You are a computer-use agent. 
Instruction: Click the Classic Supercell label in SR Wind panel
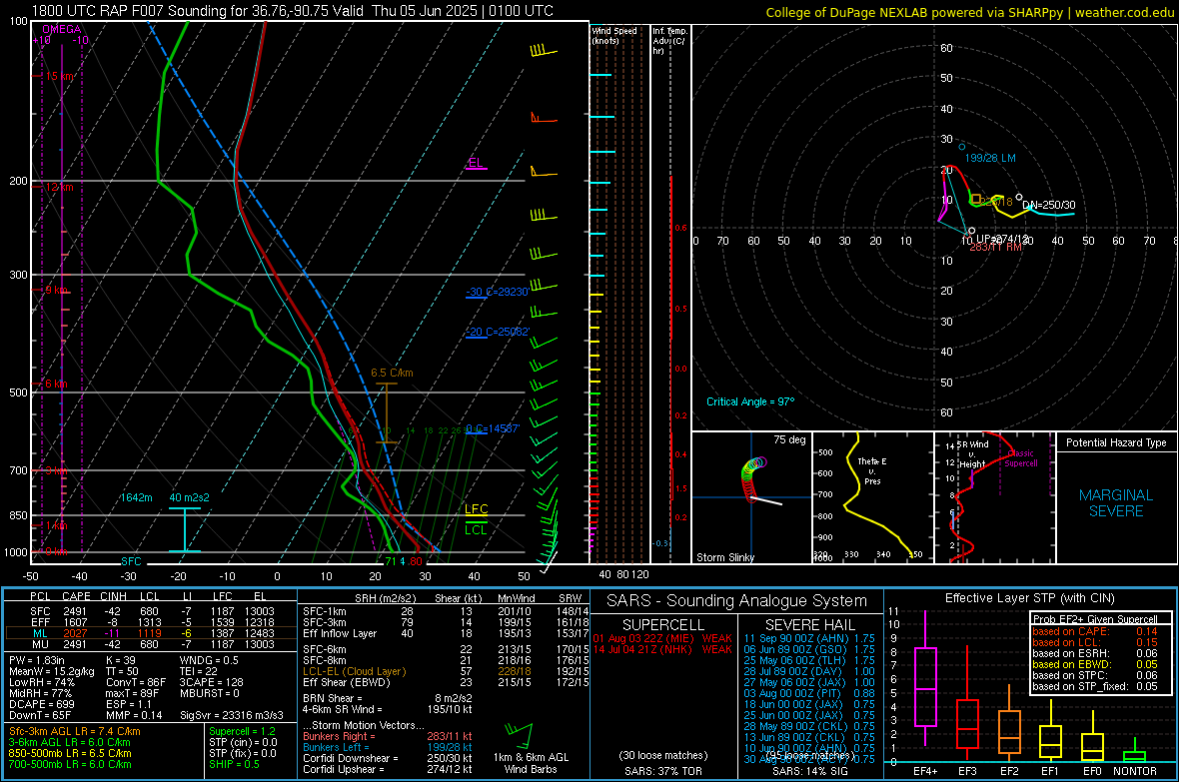pos(1021,458)
